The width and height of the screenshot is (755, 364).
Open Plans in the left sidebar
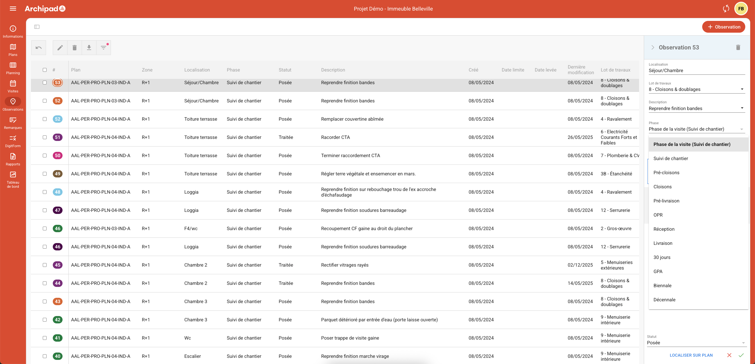pyautogui.click(x=13, y=50)
